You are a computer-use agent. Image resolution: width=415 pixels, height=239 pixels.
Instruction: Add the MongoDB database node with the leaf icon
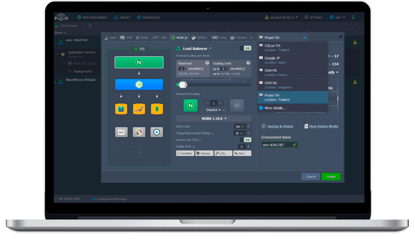[157, 109]
